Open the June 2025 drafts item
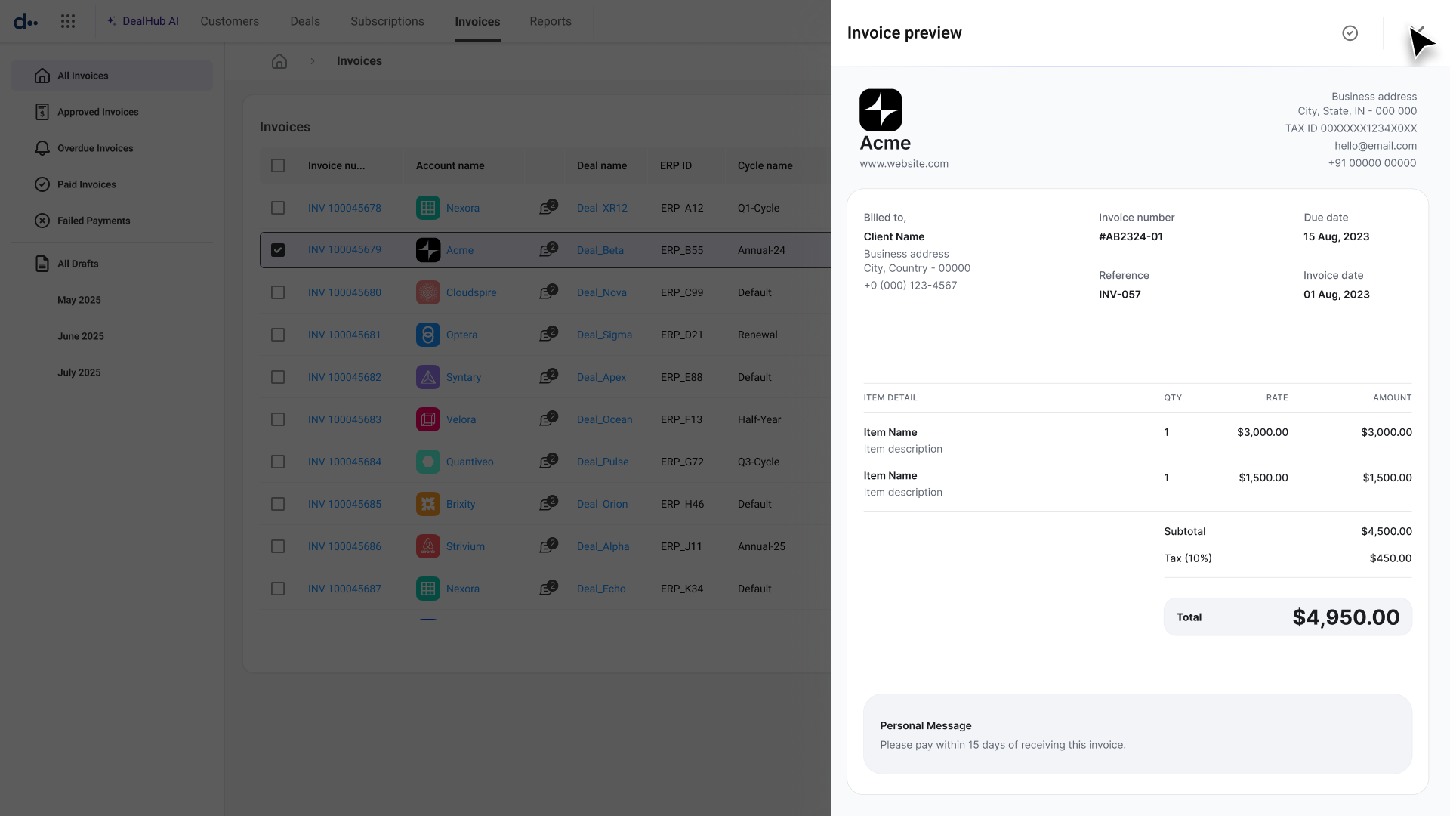This screenshot has height=816, width=1450. click(81, 336)
